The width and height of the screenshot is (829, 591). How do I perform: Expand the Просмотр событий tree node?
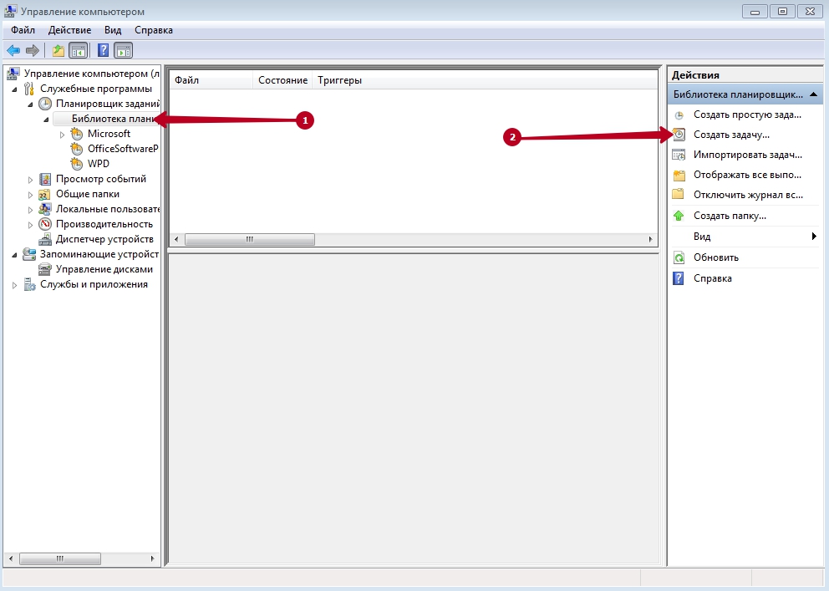click(30, 180)
